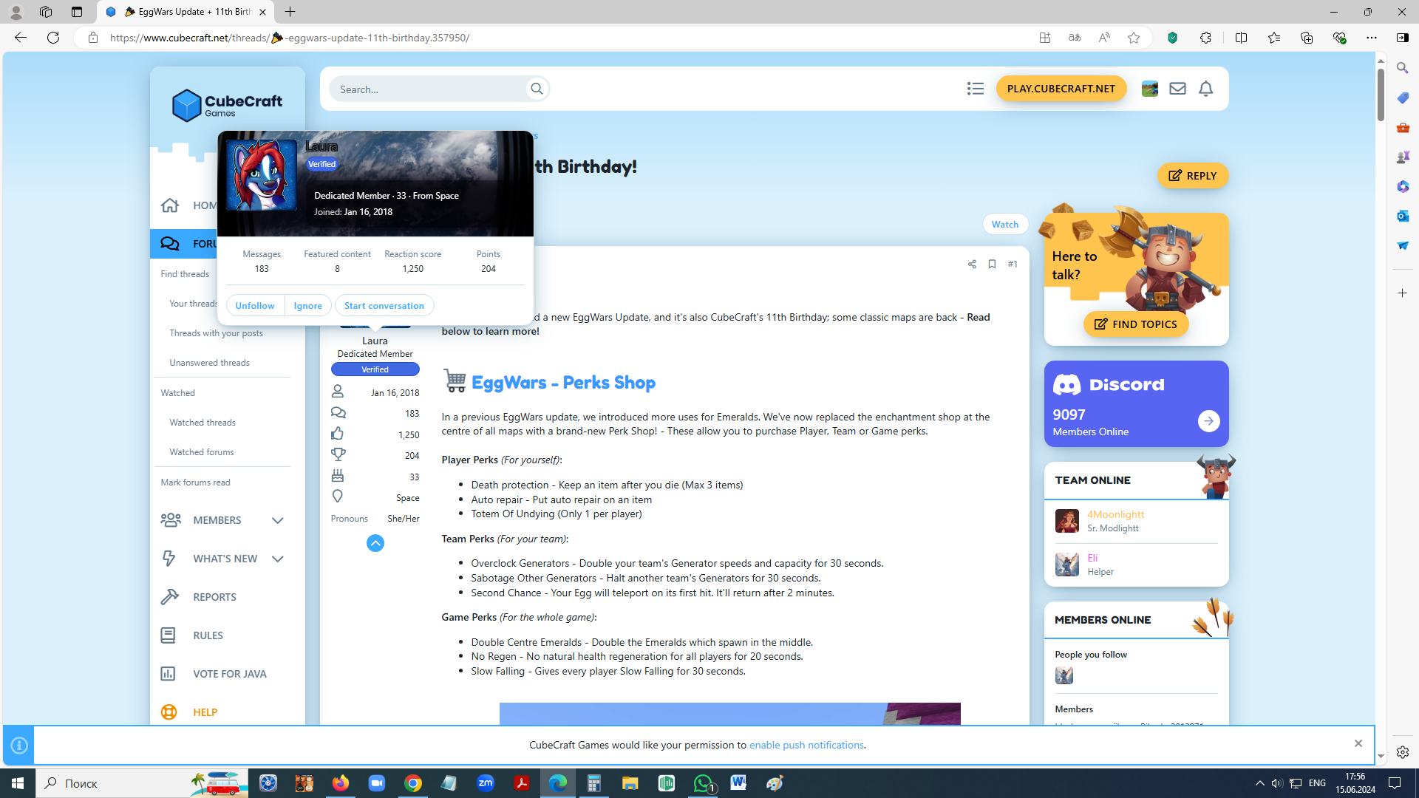This screenshot has width=1419, height=798.
Task: Open Edge settings and more menu
Action: (1371, 38)
